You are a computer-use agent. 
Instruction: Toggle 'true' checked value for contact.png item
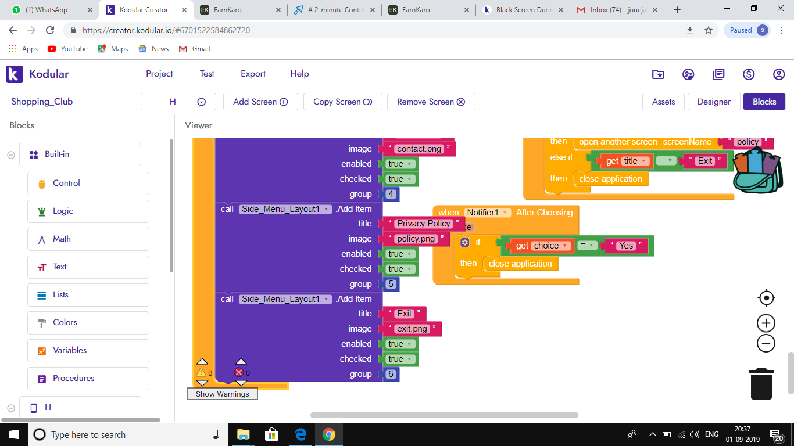(x=399, y=179)
